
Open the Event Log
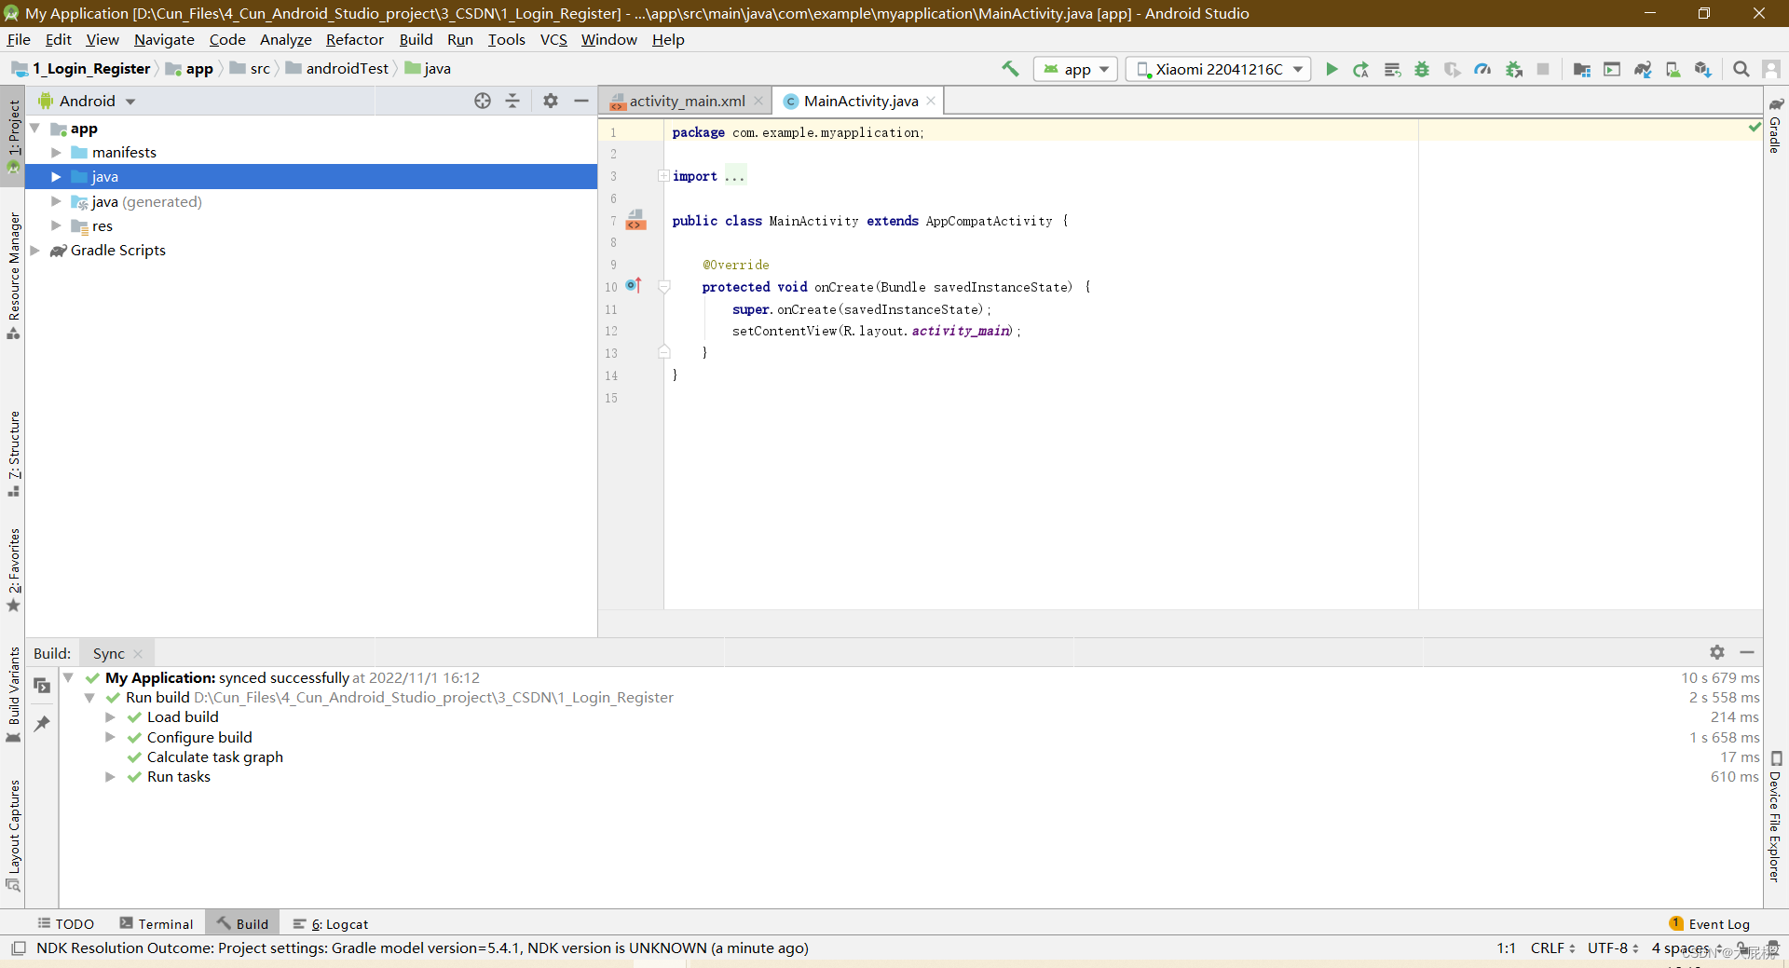pos(1709,923)
